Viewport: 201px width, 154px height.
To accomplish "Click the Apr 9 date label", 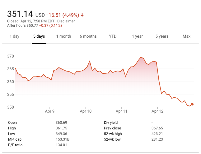I will (x=50, y=111).
